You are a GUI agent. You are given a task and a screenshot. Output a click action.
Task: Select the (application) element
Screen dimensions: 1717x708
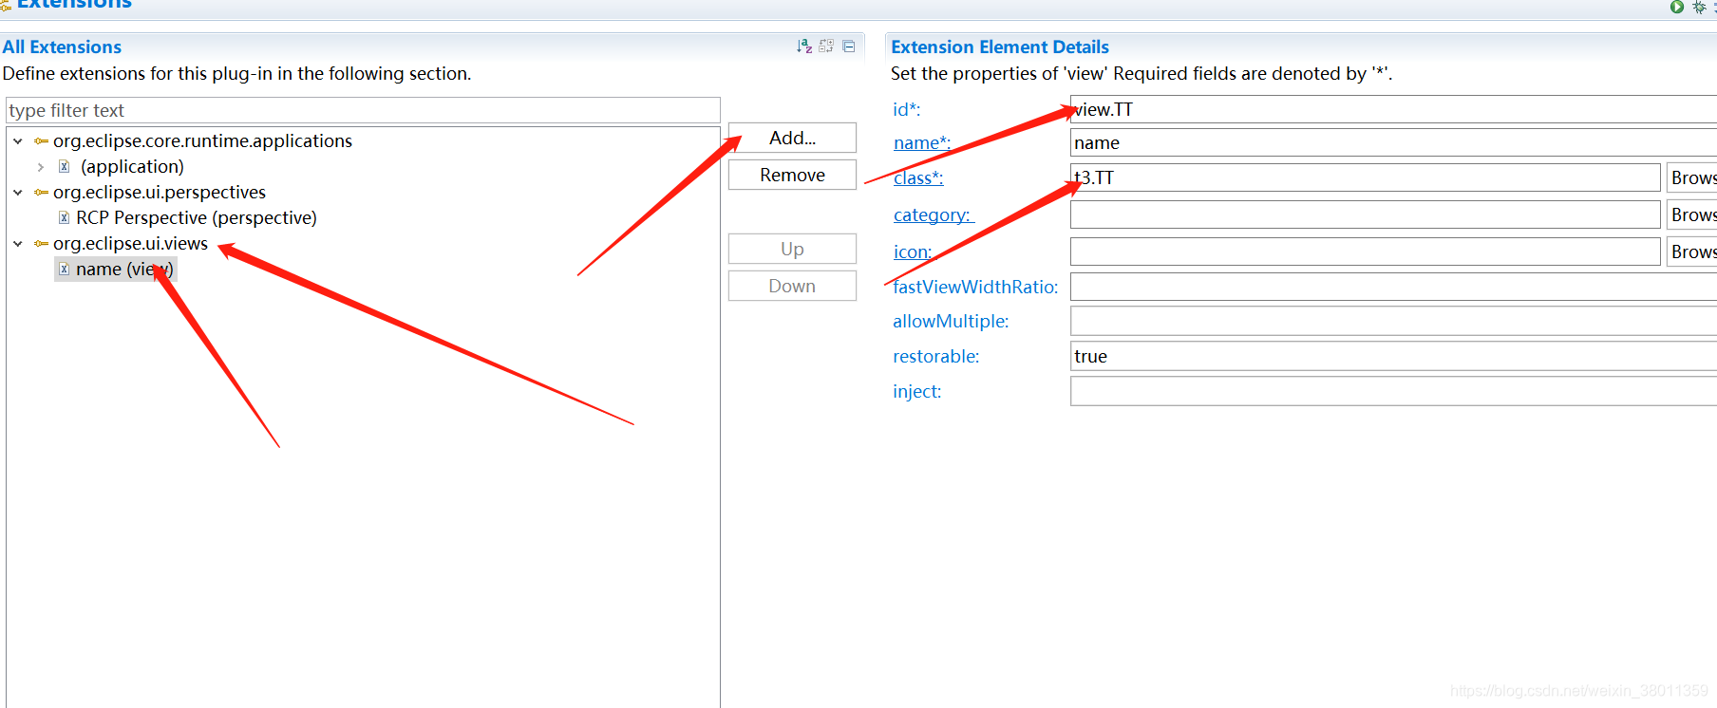point(132,166)
